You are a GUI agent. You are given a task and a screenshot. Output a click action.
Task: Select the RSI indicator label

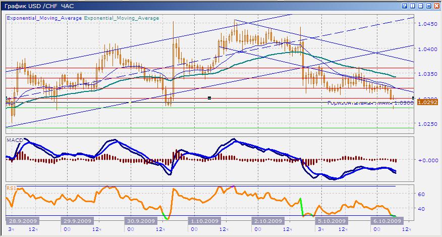11,188
